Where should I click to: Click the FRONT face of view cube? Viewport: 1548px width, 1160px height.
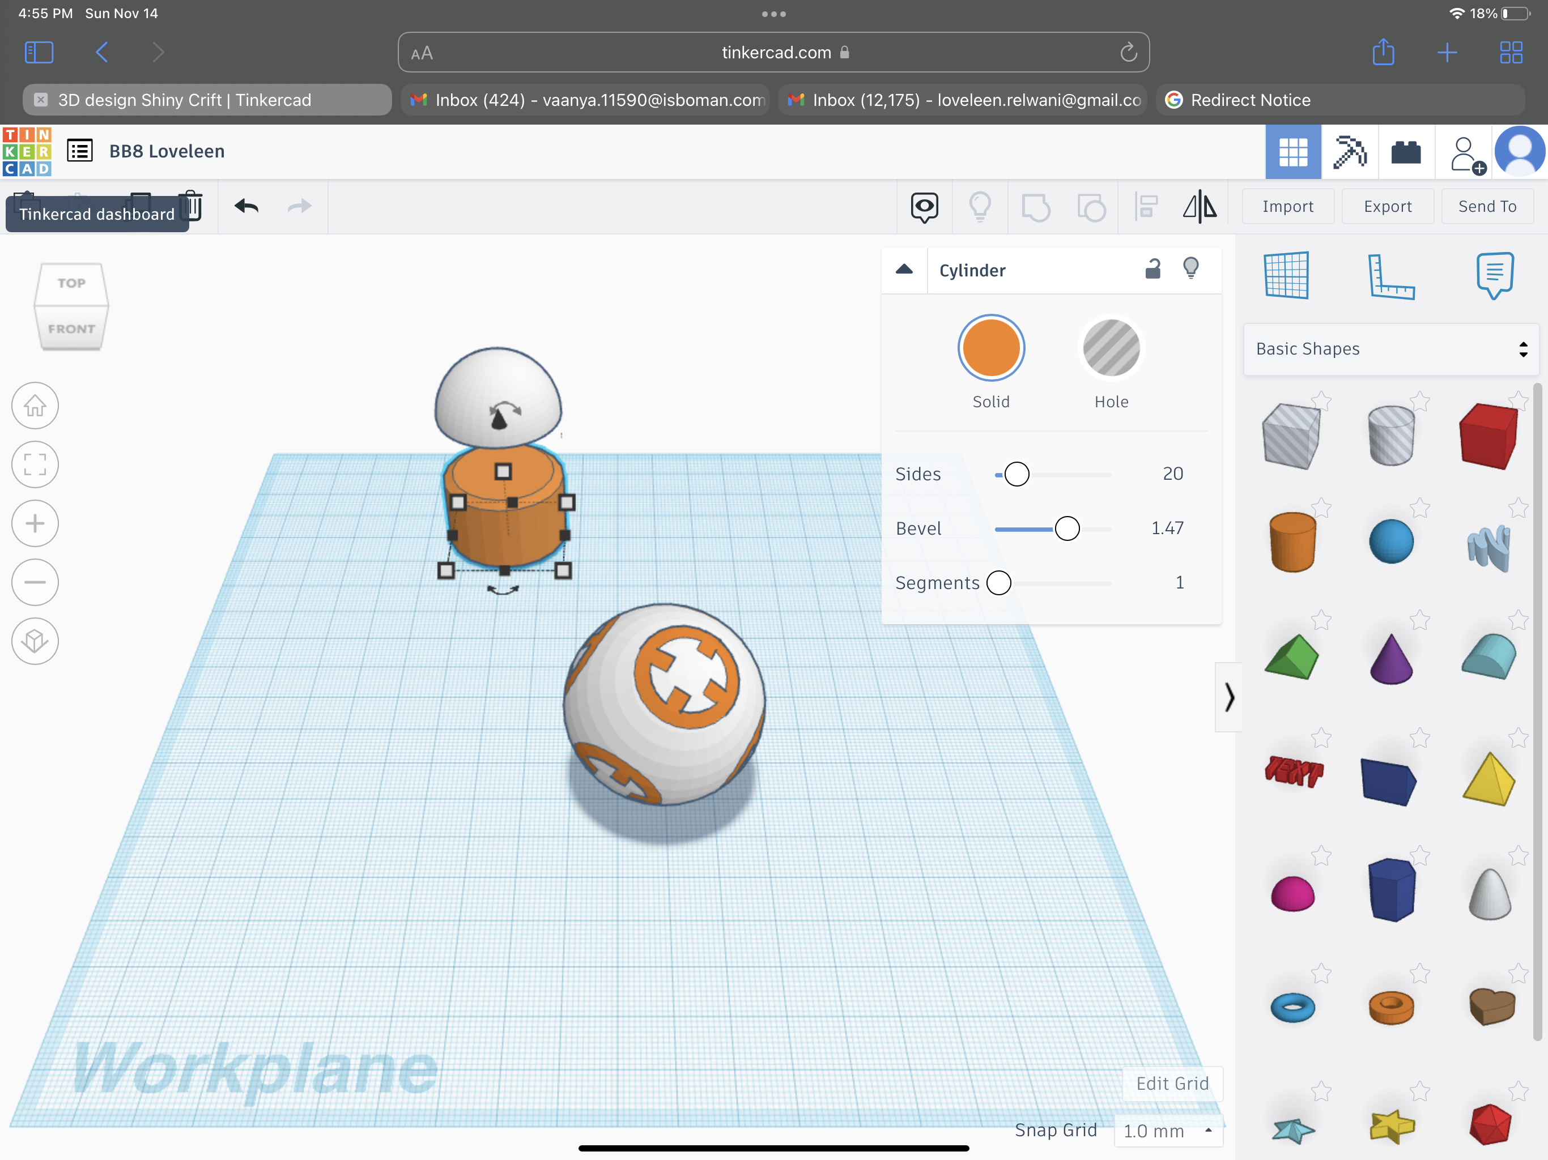71,329
